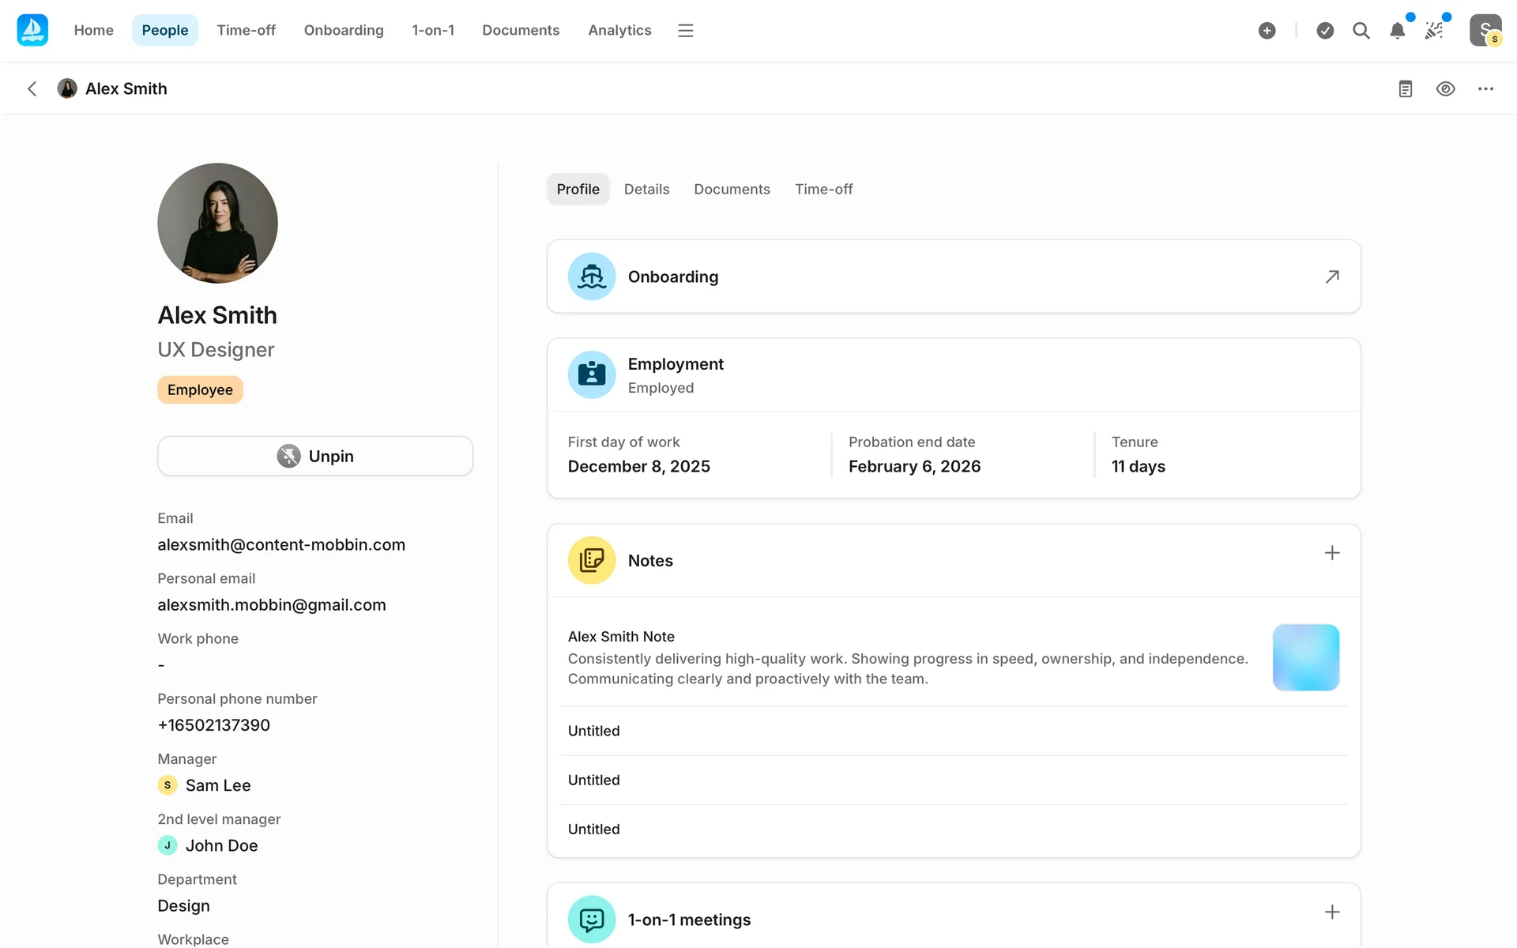
Task: Open Time-off in top navigation
Action: tap(246, 30)
